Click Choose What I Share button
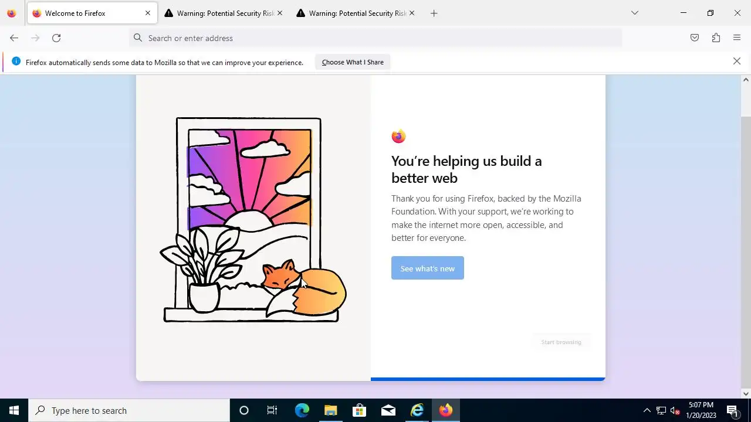This screenshot has width=751, height=422. (x=353, y=62)
